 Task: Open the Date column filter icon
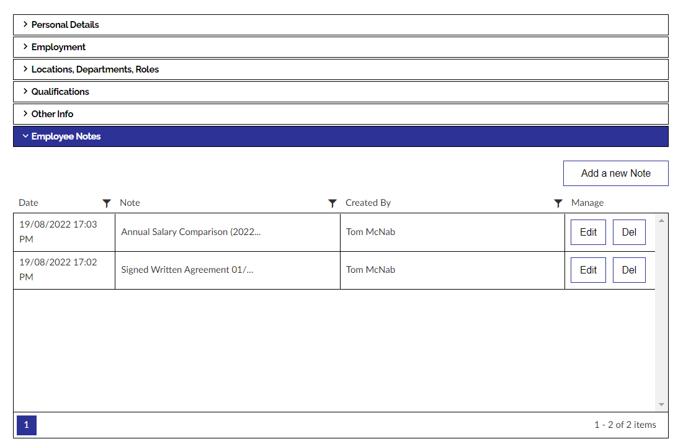[x=107, y=203]
